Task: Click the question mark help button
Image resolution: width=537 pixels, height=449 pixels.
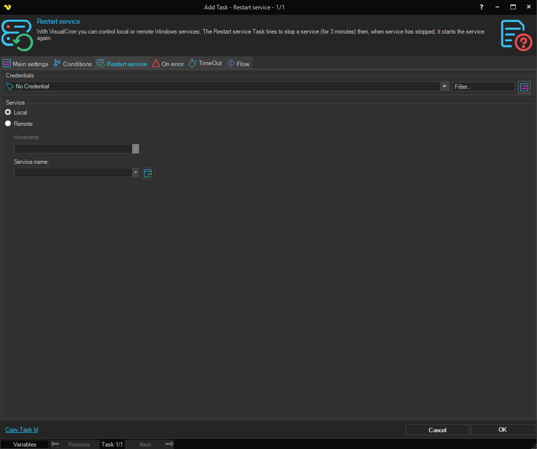Action: click(x=481, y=7)
